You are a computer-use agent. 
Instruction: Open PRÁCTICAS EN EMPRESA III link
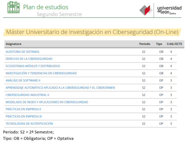coord(24,116)
